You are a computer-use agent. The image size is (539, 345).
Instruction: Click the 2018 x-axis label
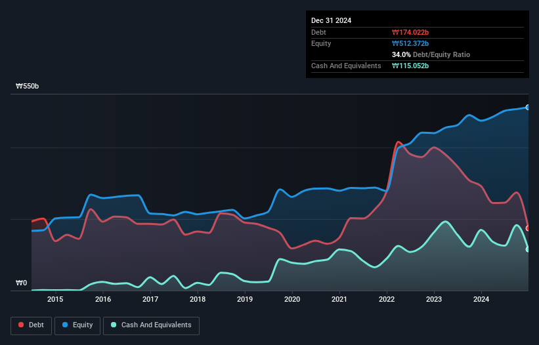click(x=198, y=299)
